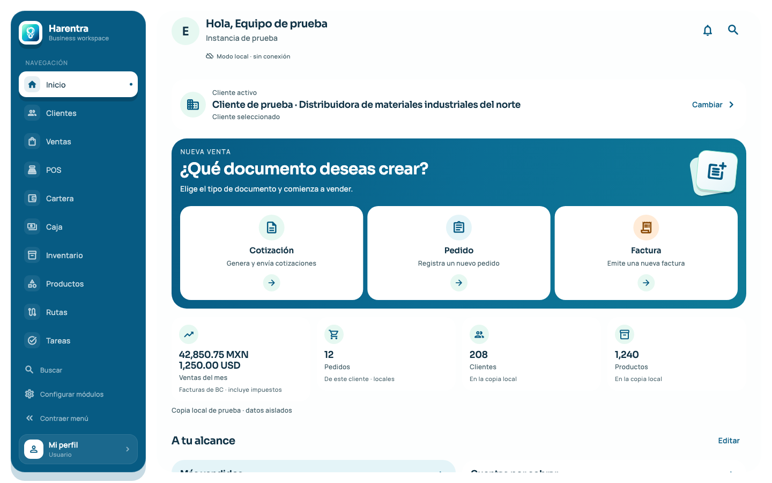The width and height of the screenshot is (772, 483).
Task: Click the shopping cart icon above Pedidos
Action: [x=334, y=334]
